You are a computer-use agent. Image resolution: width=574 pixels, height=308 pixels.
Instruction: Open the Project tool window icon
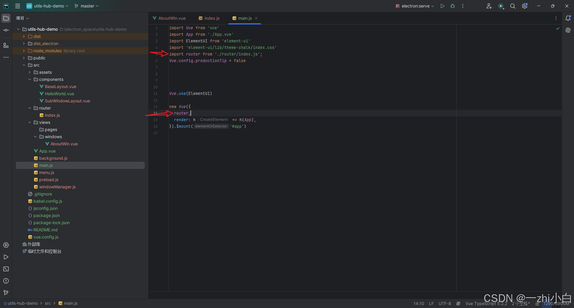[6, 18]
